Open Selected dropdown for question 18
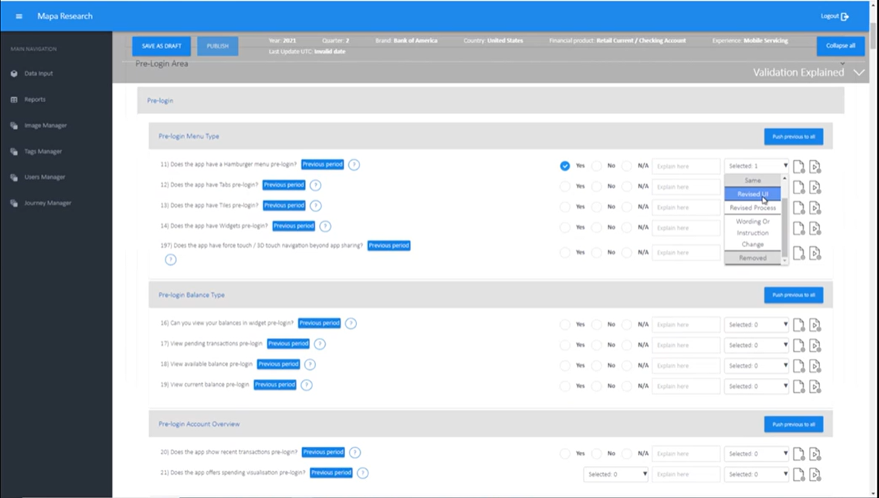The height and width of the screenshot is (498, 879). point(756,365)
